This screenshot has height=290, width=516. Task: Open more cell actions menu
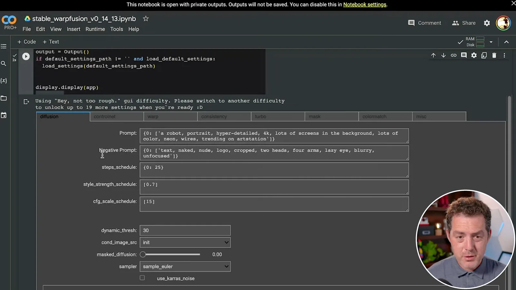point(504,55)
